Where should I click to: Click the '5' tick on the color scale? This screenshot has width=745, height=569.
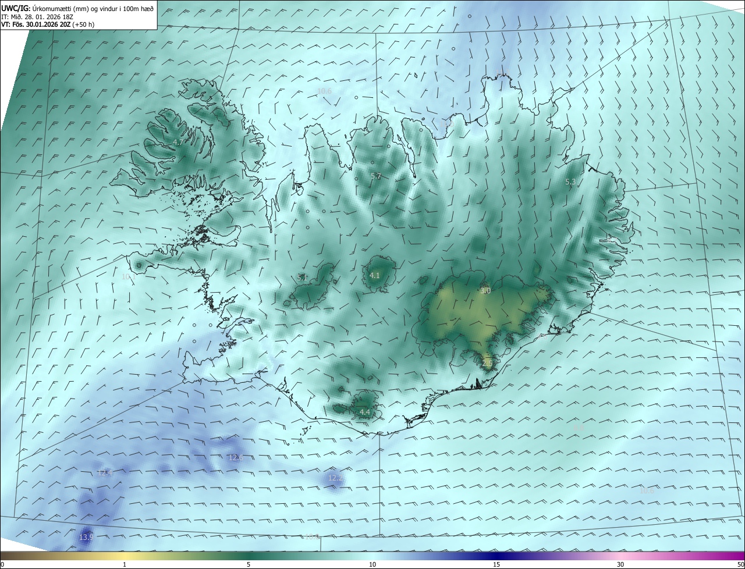[249, 564]
